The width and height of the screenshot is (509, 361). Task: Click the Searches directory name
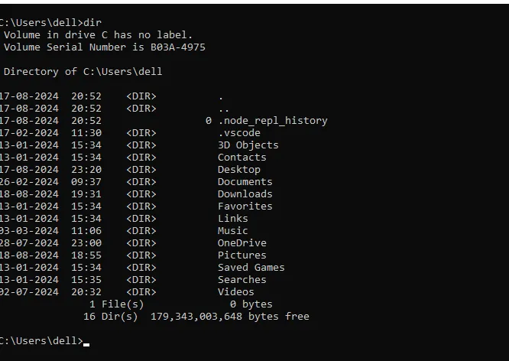242,280
